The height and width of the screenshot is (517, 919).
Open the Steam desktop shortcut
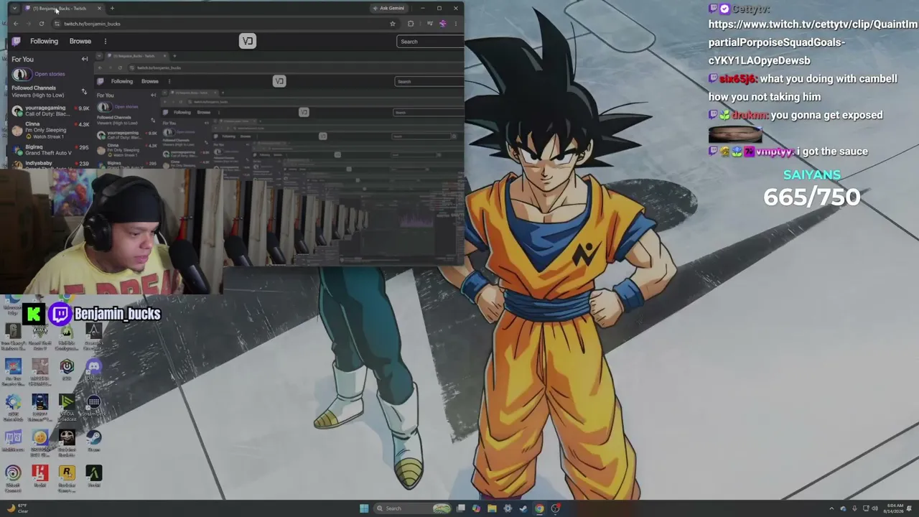click(93, 439)
